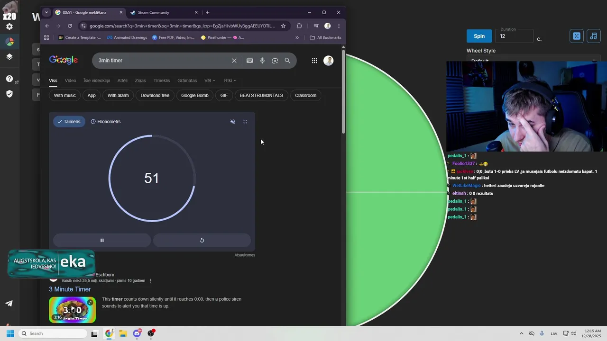
Task: Expand the Wheel Style dropdown
Action: coord(533,61)
